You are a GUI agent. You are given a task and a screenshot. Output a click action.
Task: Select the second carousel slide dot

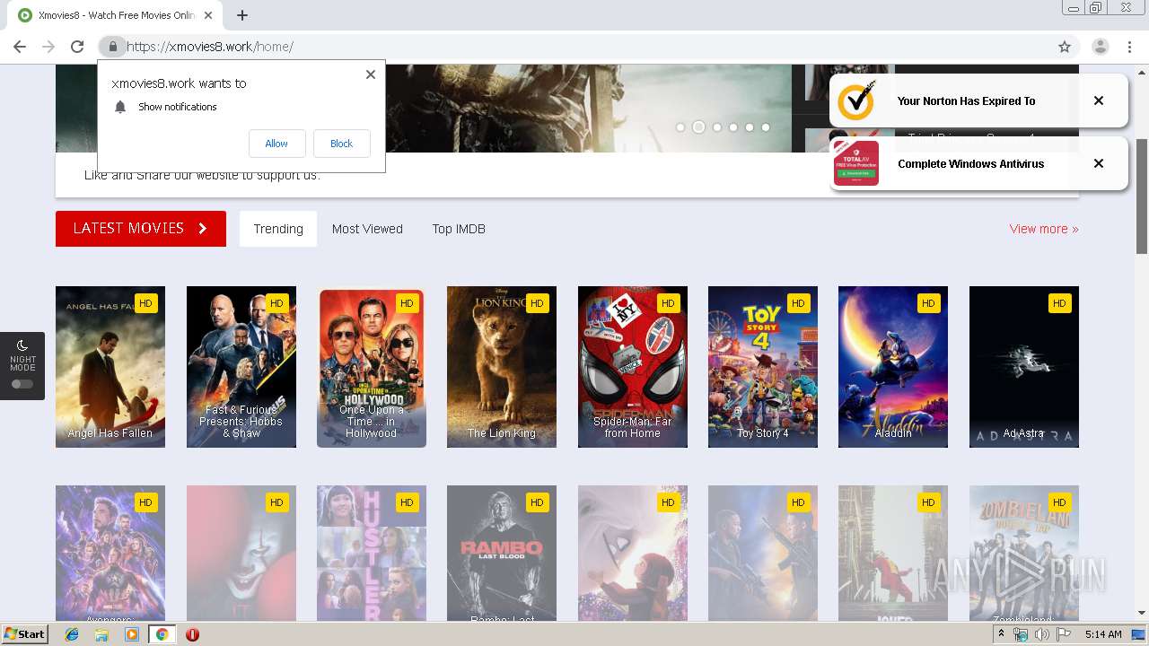click(x=698, y=127)
